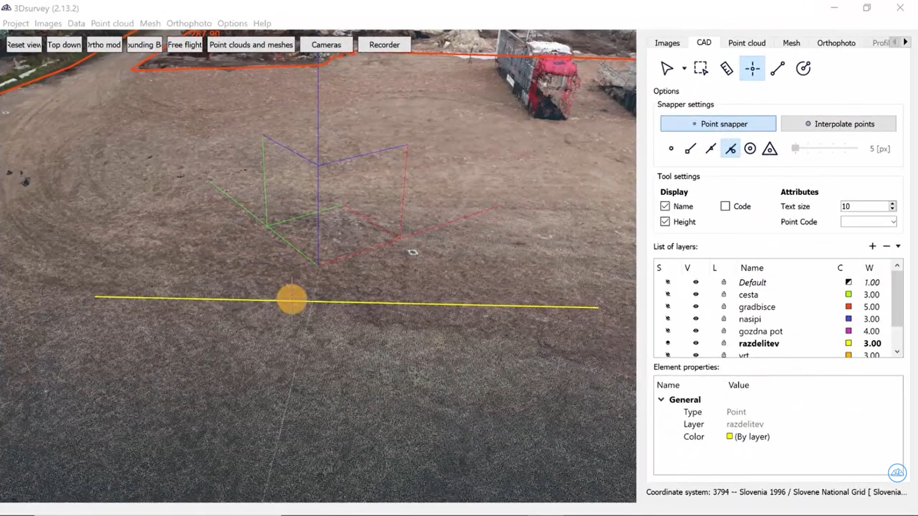
Task: Open the measure distance tool
Action: tap(726, 68)
